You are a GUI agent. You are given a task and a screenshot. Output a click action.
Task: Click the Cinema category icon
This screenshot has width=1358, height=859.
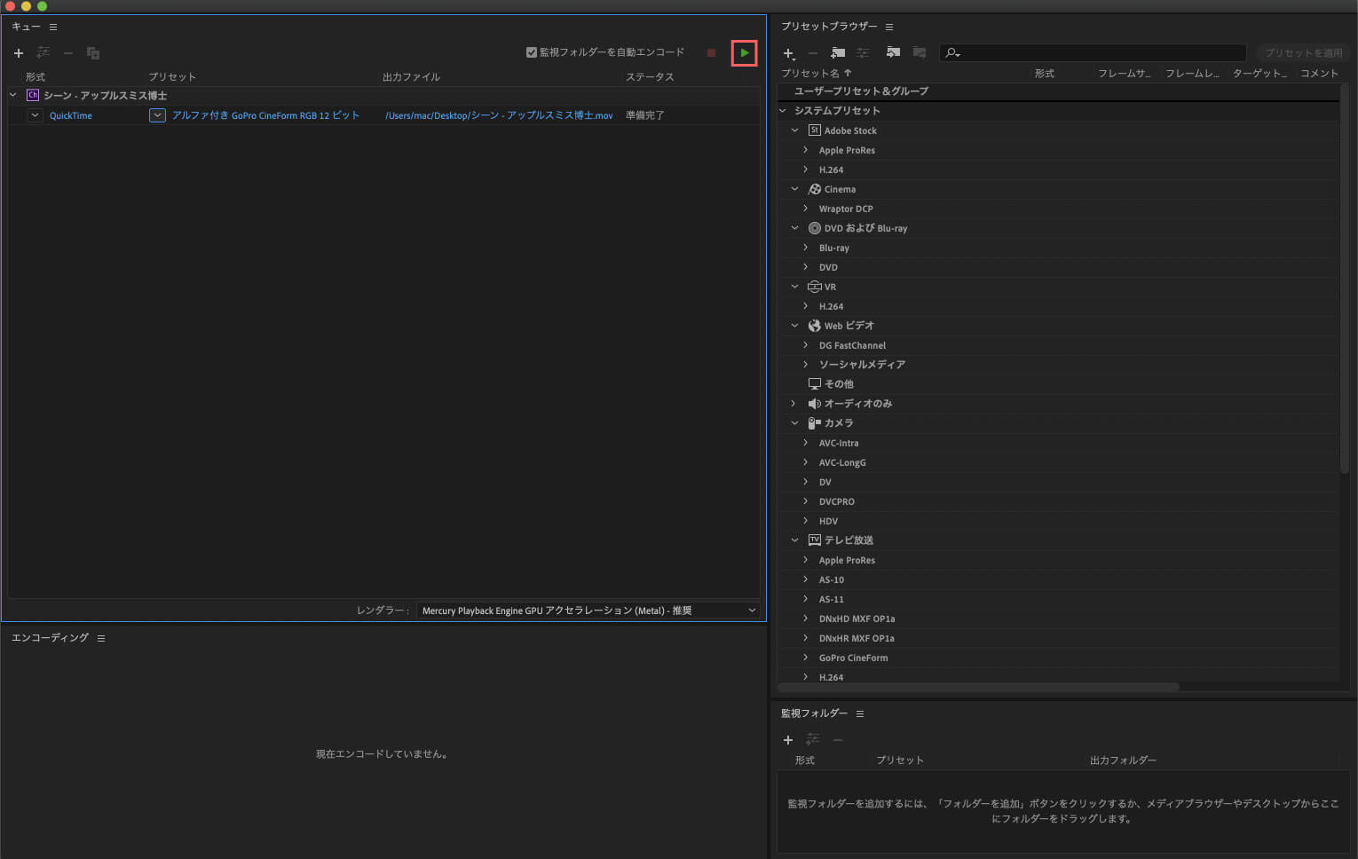(x=815, y=189)
